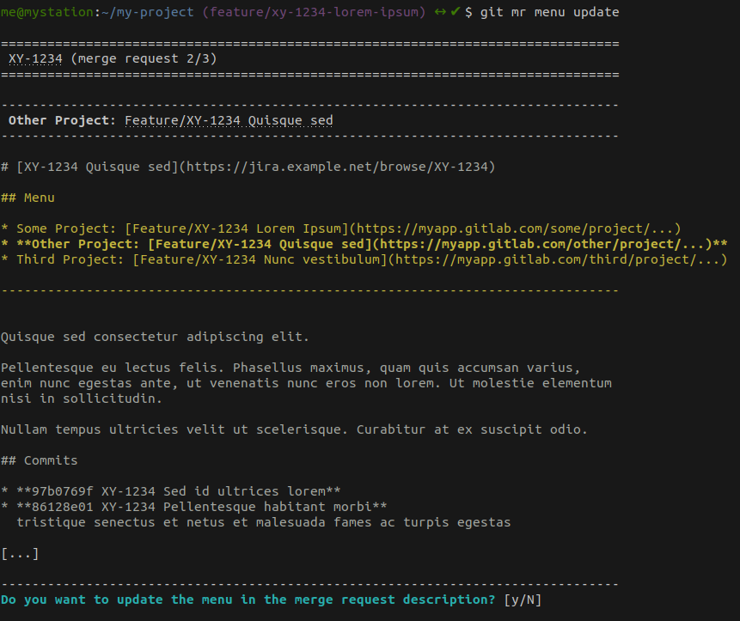Click the '[...]' truncation marker
This screenshot has width=740, height=621.
tap(20, 553)
